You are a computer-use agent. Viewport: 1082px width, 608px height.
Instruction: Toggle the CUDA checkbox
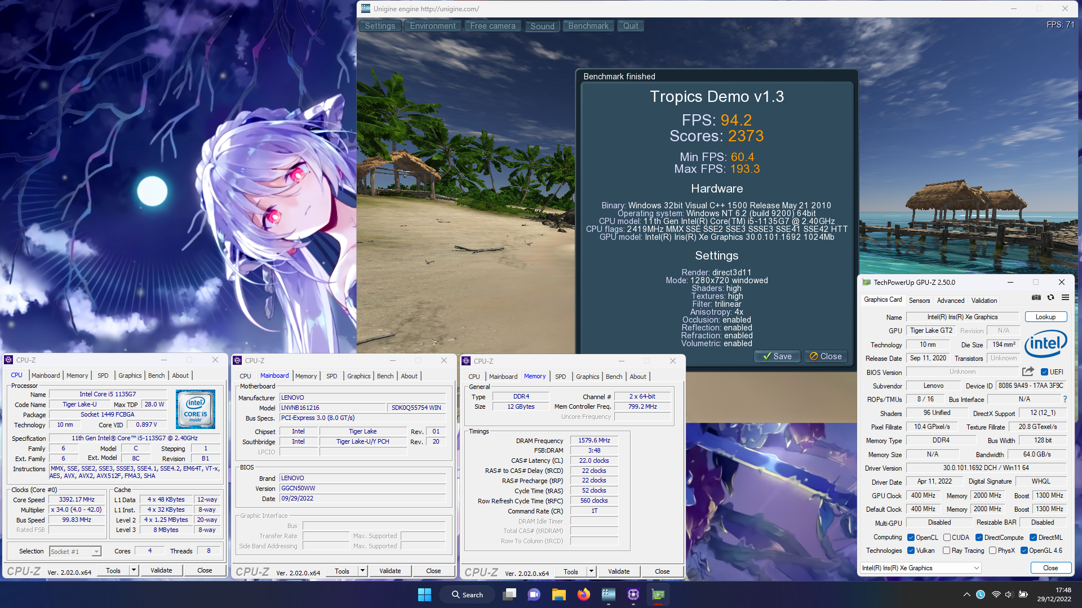click(x=947, y=537)
